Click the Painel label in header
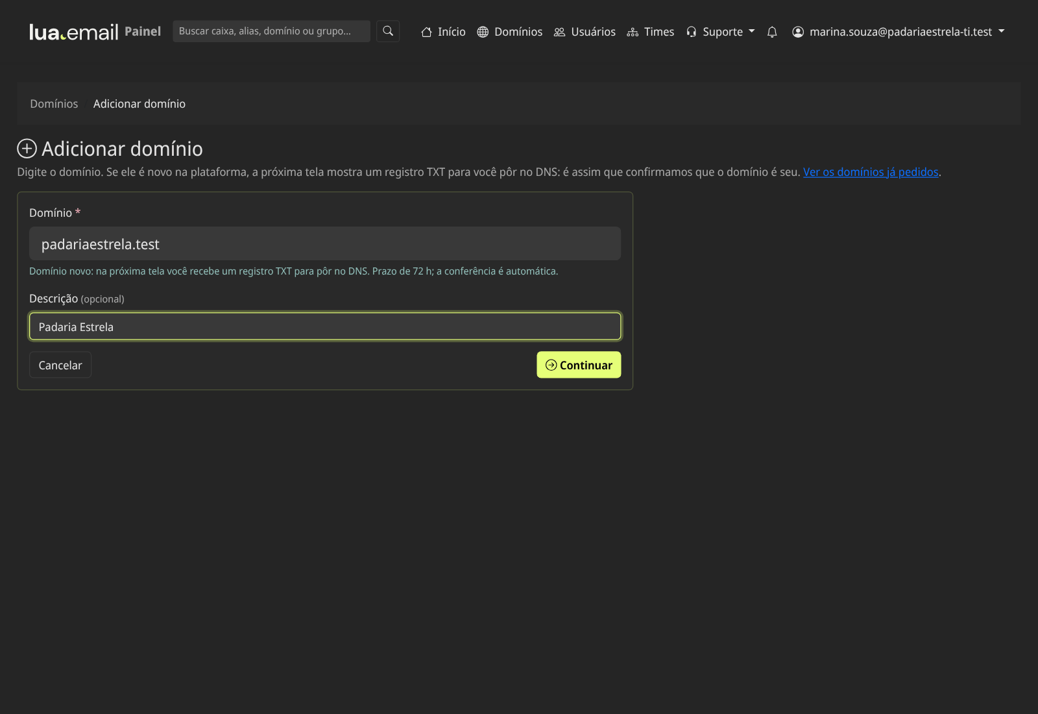Image resolution: width=1038 pixels, height=714 pixels. 143,31
